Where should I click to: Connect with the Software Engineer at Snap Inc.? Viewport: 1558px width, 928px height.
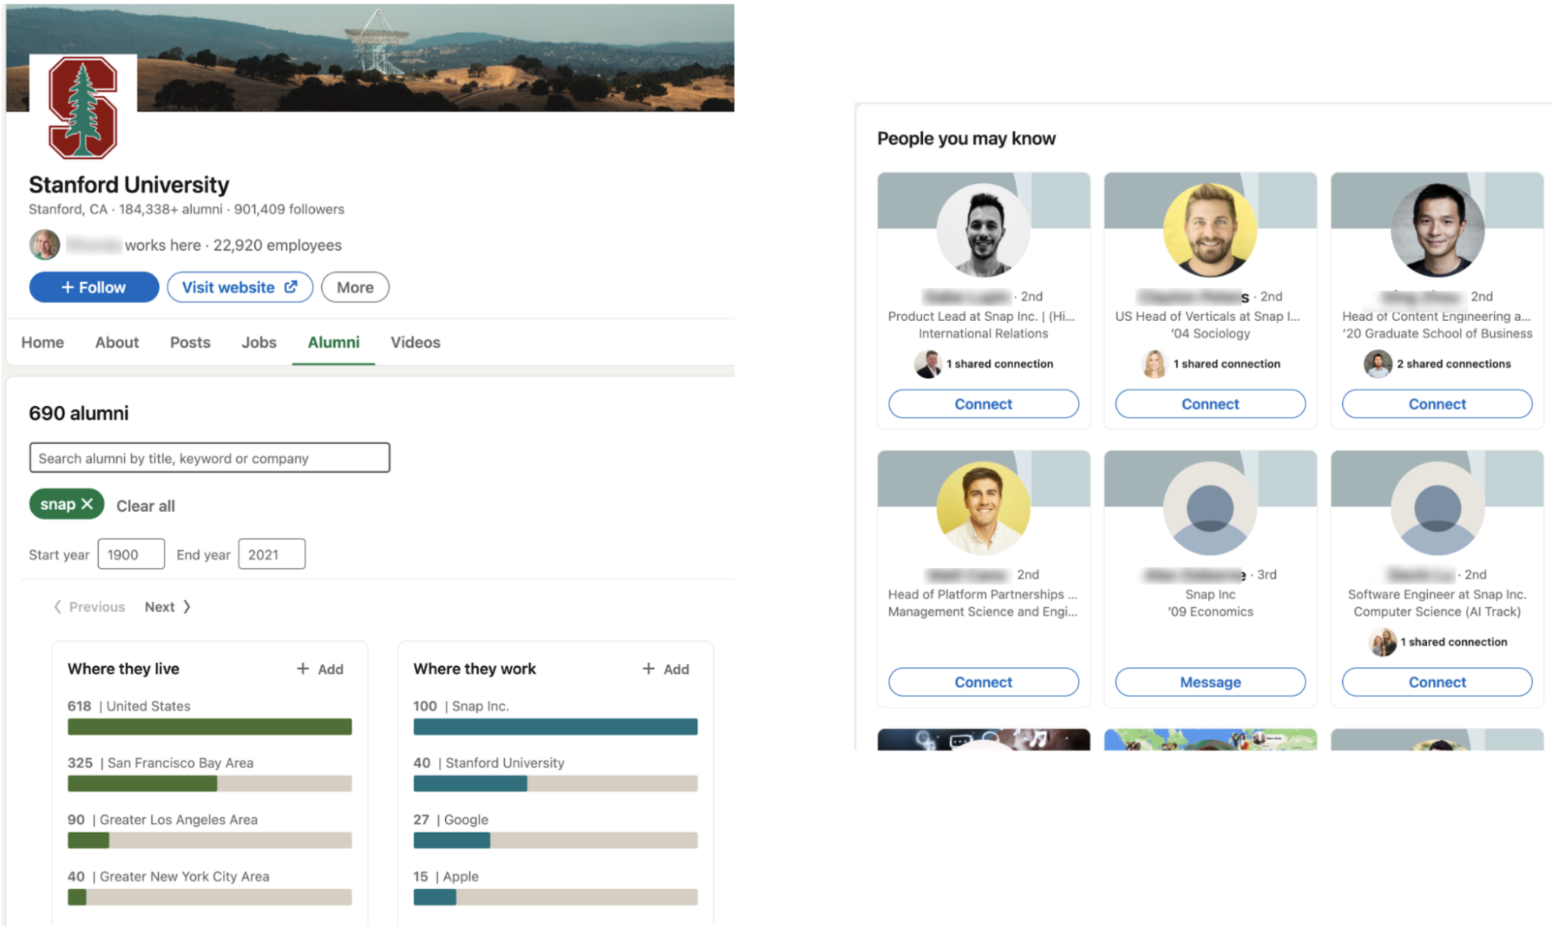click(1436, 682)
